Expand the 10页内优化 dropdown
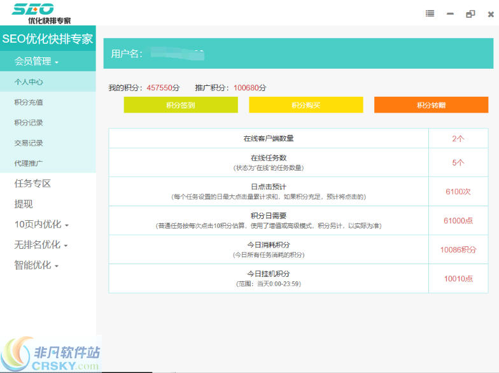The image size is (499, 373). (41, 224)
